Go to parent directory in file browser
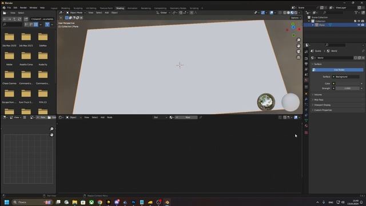Viewport: 366px width, 206px height. click(14, 19)
